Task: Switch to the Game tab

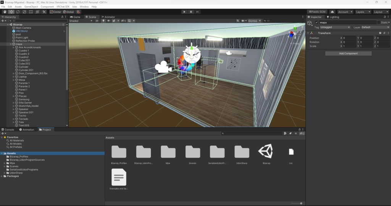Action: pos(75,17)
